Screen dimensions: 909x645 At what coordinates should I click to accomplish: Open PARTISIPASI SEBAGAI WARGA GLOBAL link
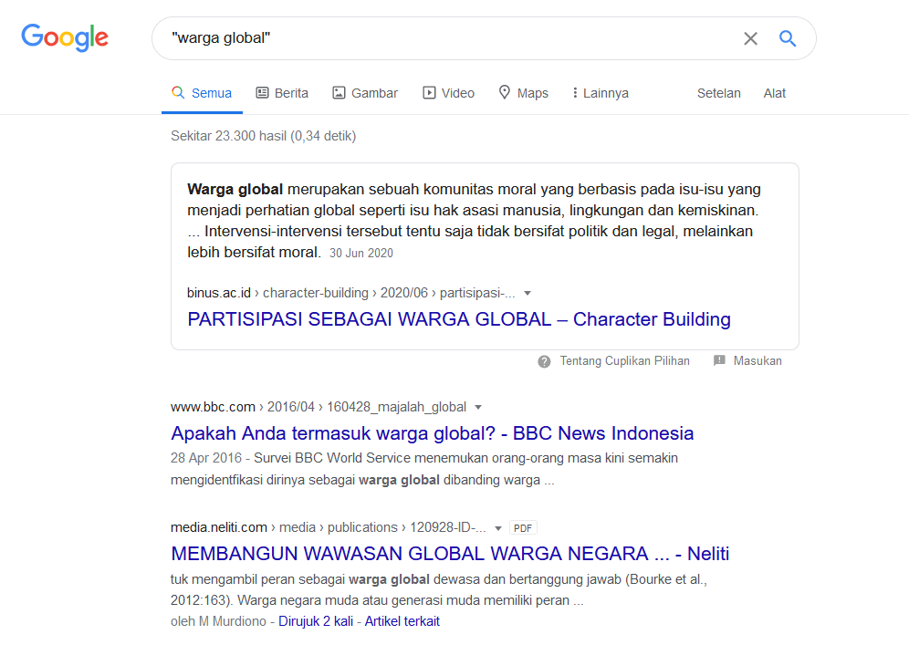pos(459,319)
